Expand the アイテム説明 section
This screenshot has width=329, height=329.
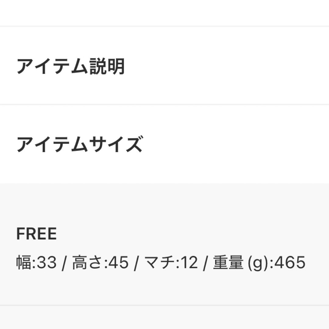[164, 66]
